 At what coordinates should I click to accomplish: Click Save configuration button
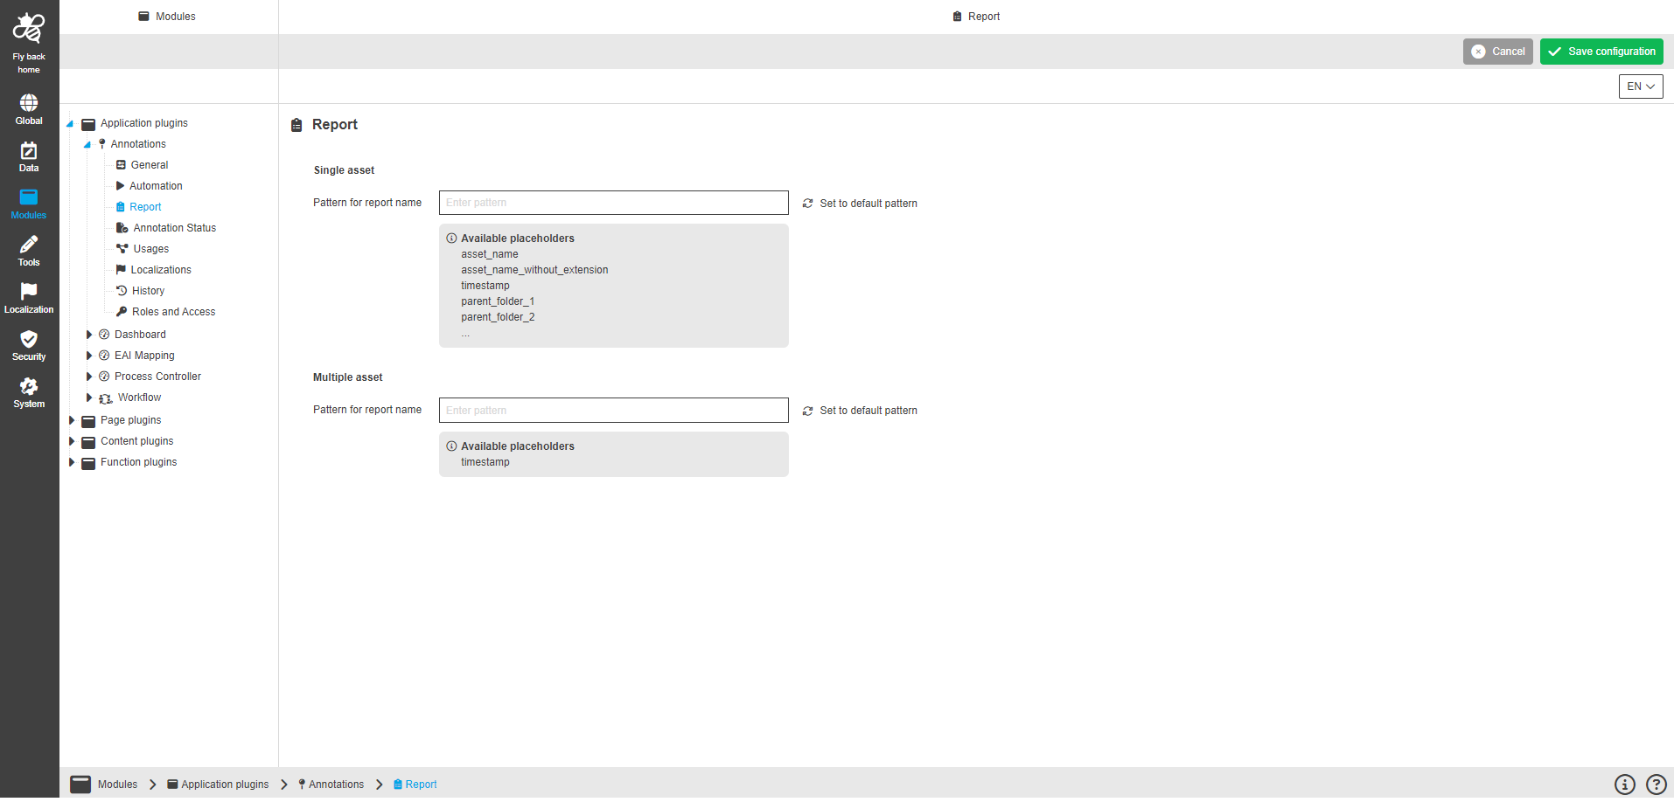(x=1601, y=51)
